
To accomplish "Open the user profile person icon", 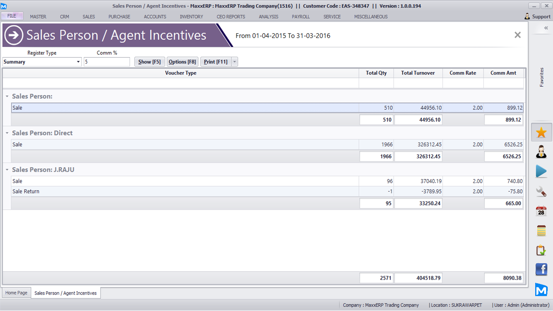I will [x=541, y=152].
